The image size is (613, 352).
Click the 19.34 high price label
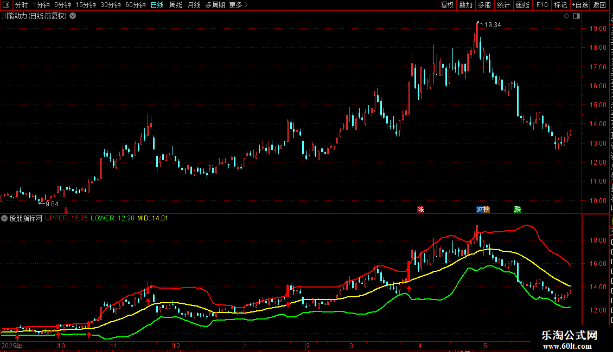coord(493,25)
